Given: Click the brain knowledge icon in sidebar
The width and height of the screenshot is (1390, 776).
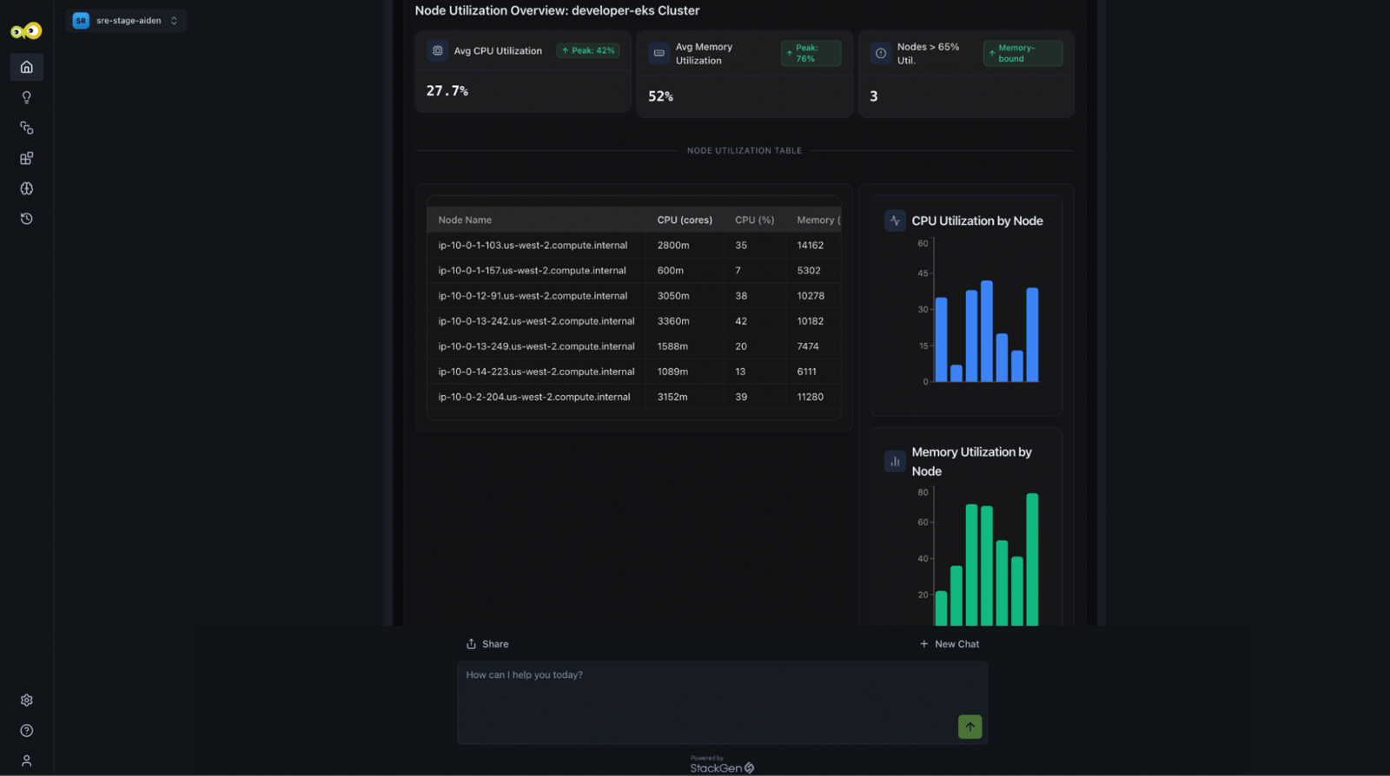Looking at the screenshot, I should (27, 188).
